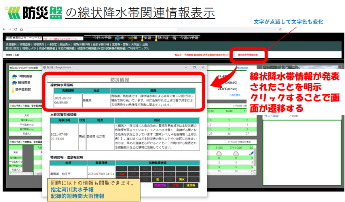Image resolution: width=345 pixels, height=202 pixels.
Task: Open the 現場変更 menu link
Action: pyautogui.click(x=39, y=45)
